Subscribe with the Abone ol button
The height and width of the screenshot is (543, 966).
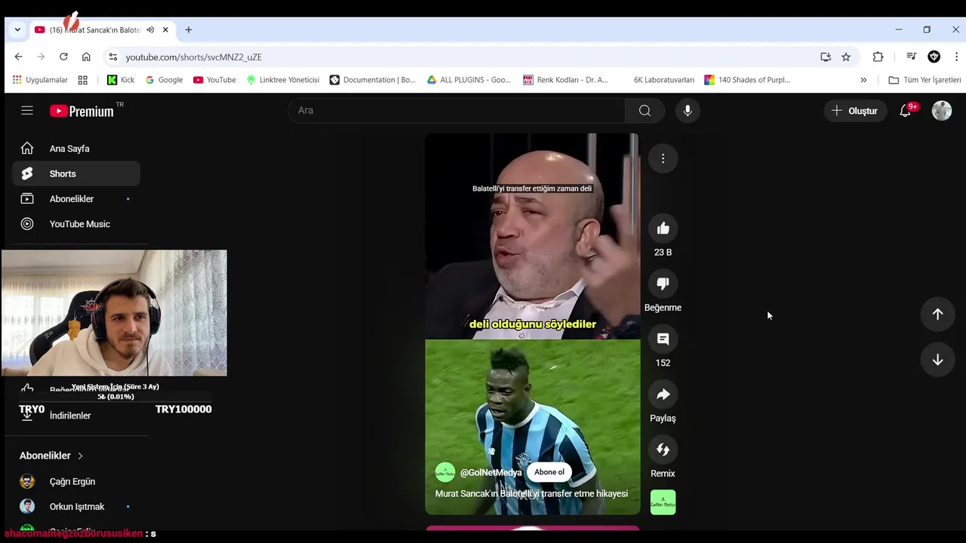tap(549, 472)
